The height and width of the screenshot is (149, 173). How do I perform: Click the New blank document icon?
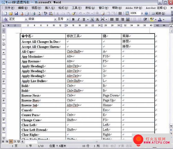point(6,13)
